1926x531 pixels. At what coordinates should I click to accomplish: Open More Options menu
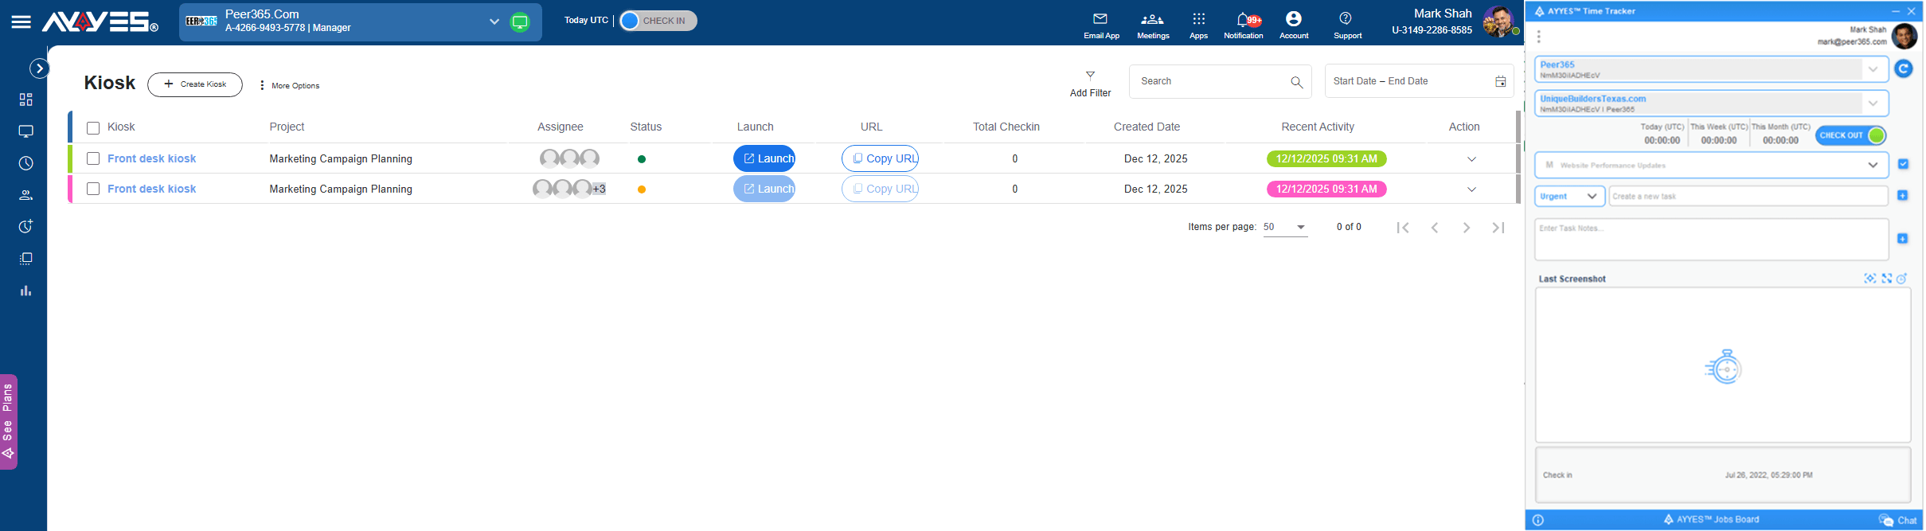point(290,85)
